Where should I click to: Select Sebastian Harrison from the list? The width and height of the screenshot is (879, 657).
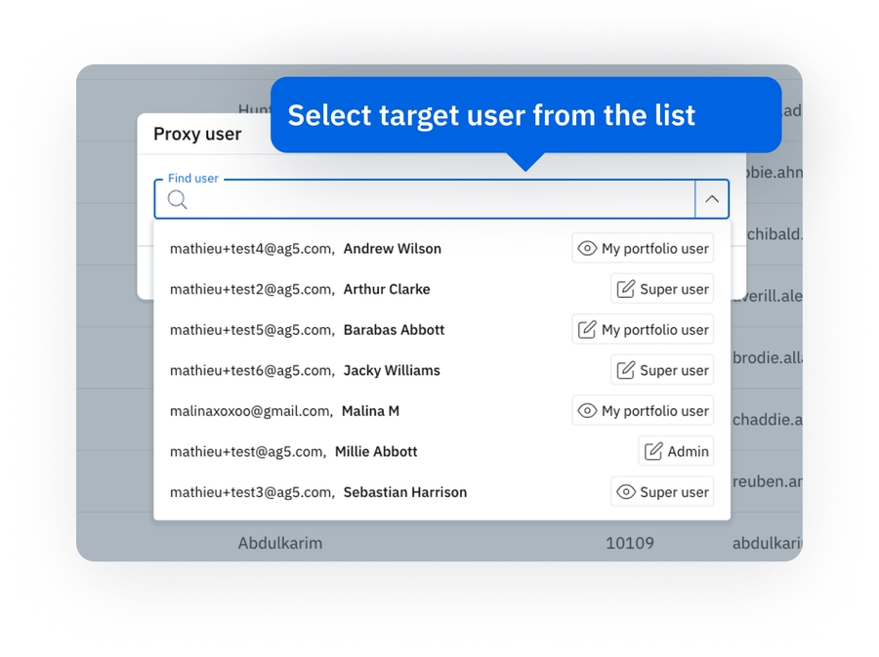(404, 492)
